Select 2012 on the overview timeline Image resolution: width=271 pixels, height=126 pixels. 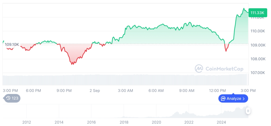click(x=26, y=122)
